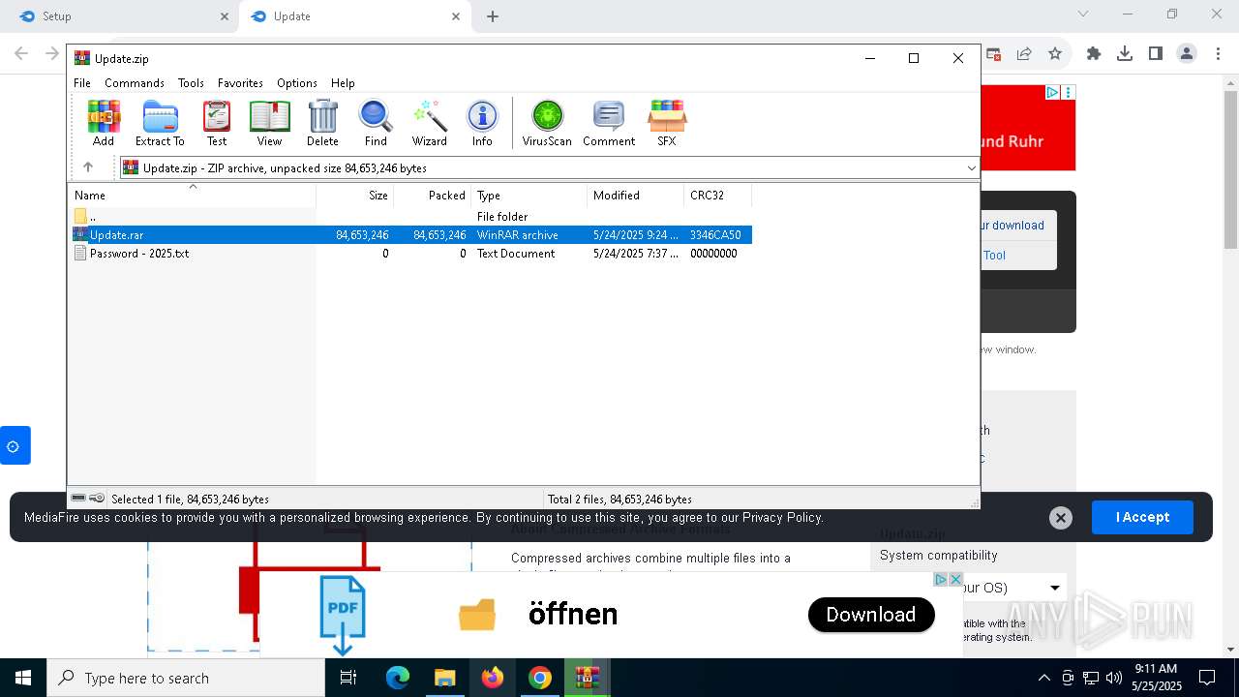
Task: Close the Setup browser tab
Action: [225, 16]
